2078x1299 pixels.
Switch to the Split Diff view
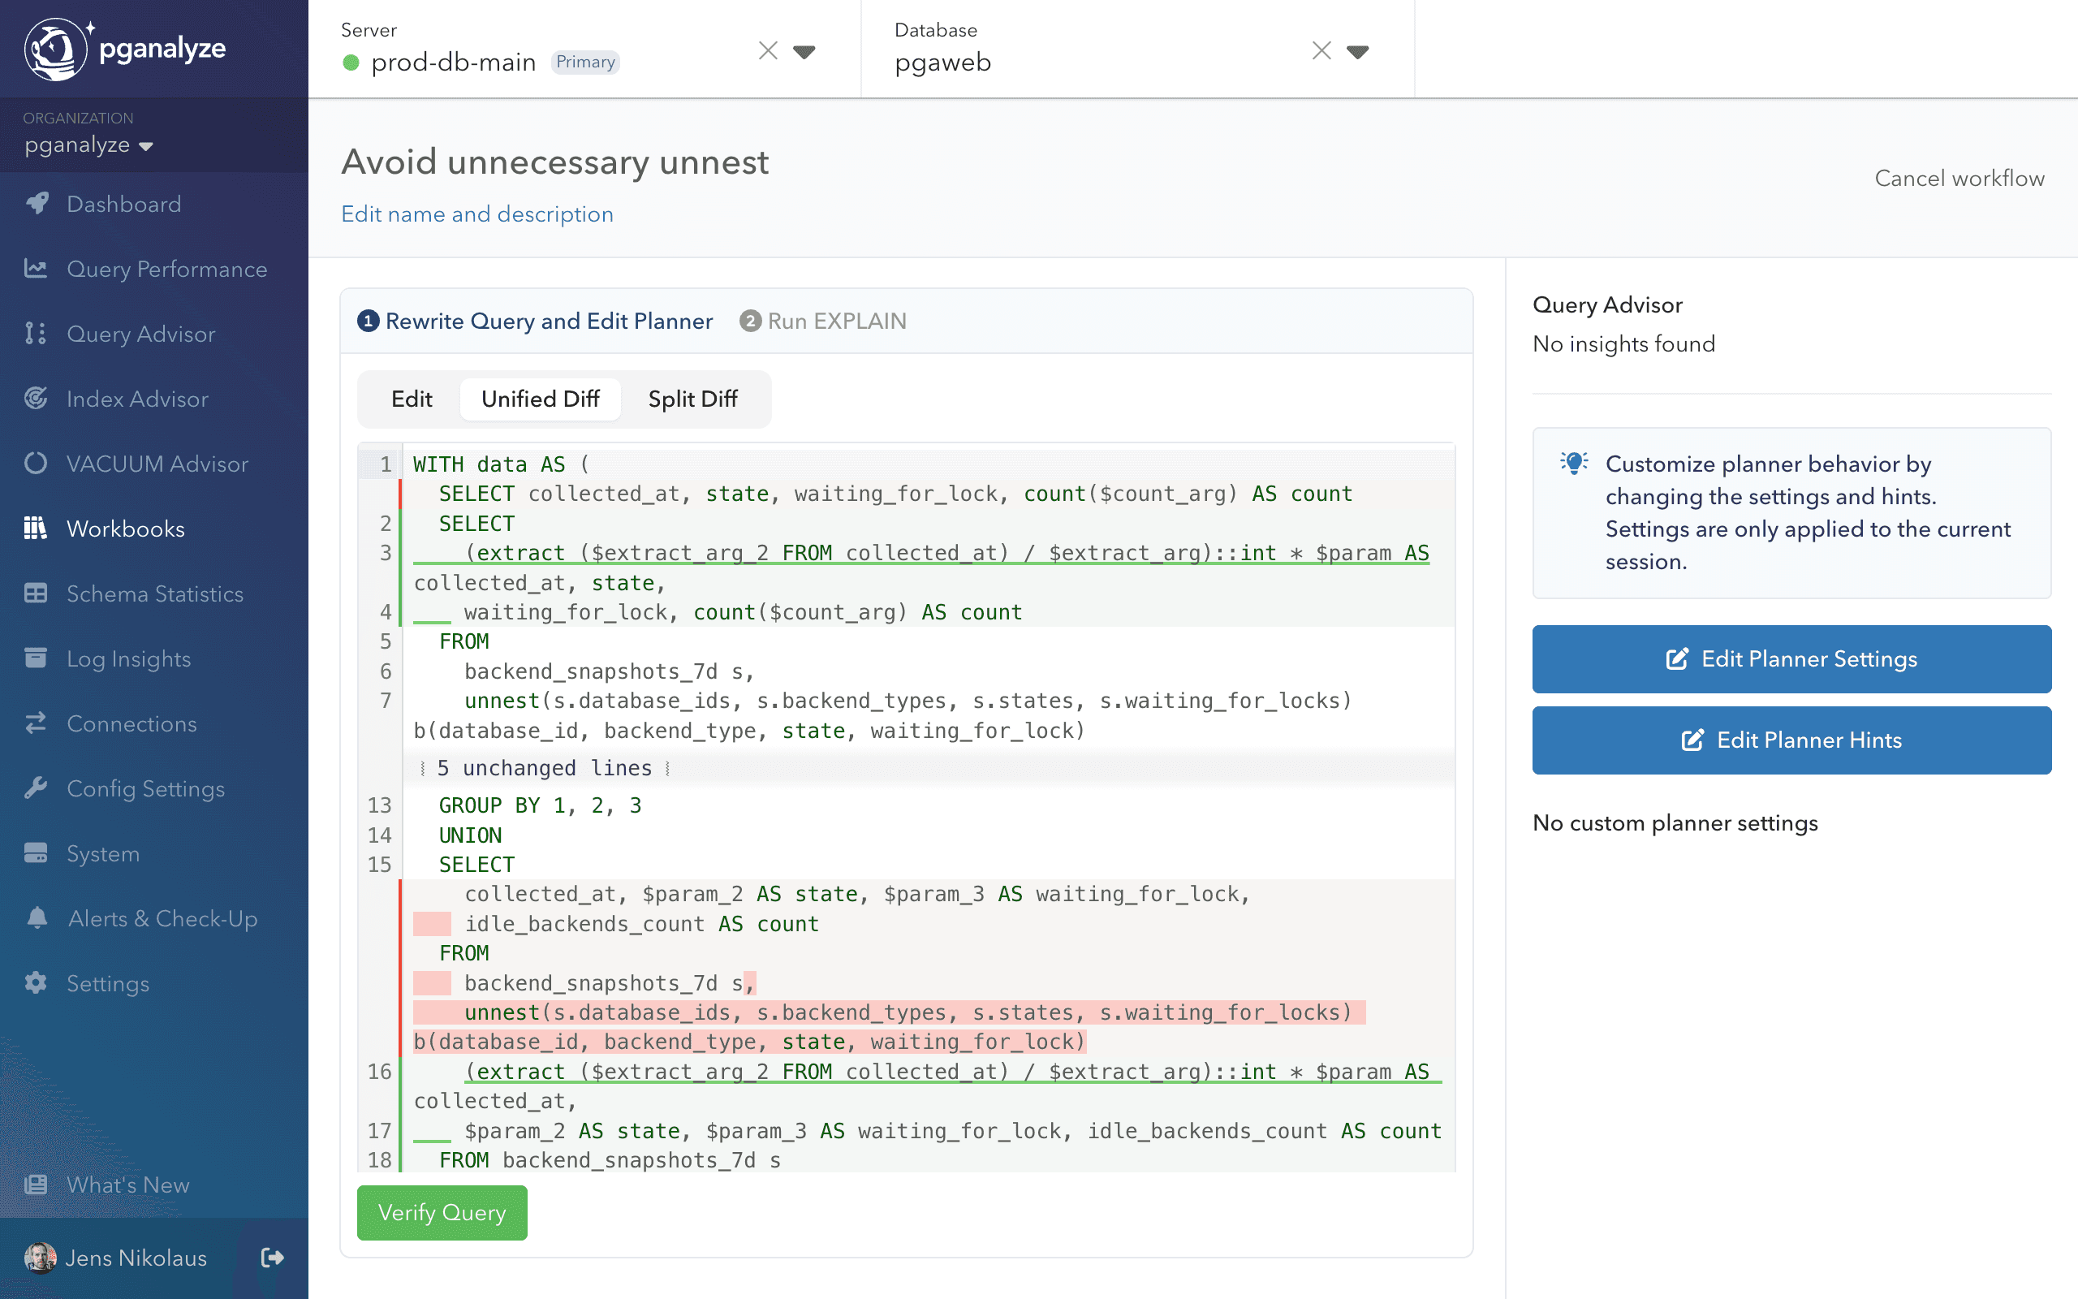point(692,399)
